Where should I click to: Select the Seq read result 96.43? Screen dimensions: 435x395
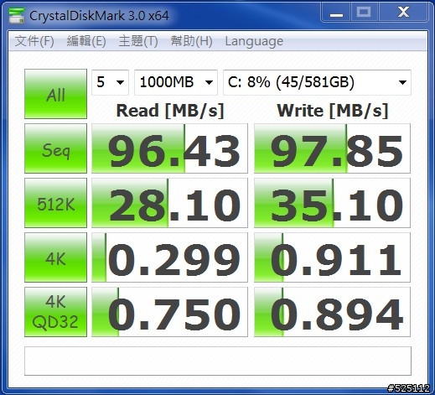[169, 148]
